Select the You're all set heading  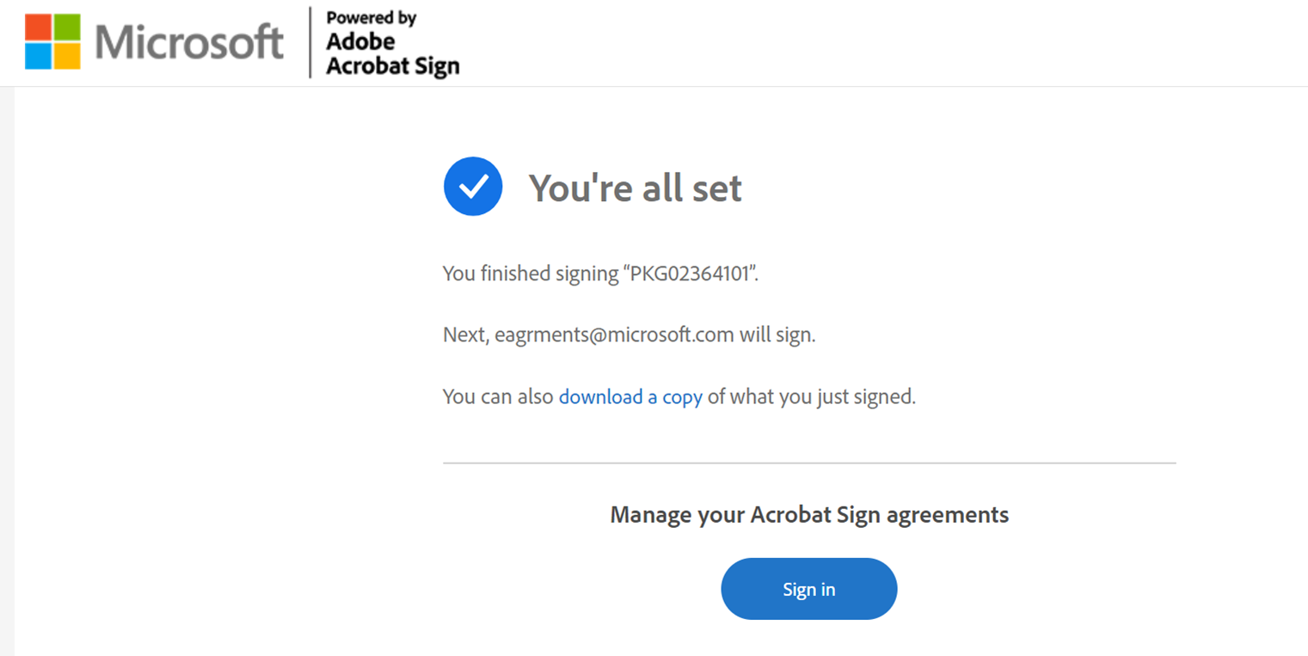pos(635,187)
